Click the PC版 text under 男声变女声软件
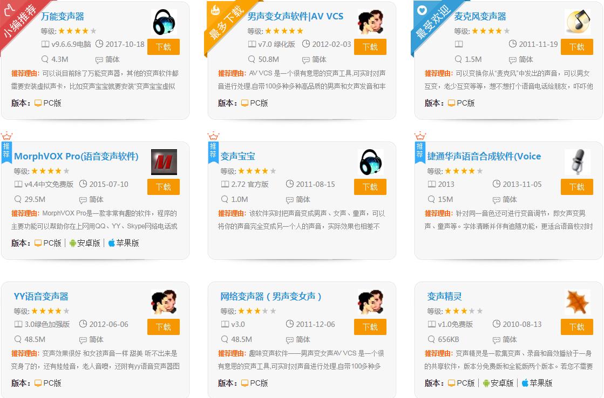This screenshot has height=398, width=604. pos(259,103)
